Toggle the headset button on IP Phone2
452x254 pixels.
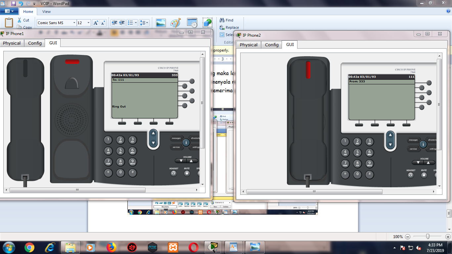tap(411, 175)
